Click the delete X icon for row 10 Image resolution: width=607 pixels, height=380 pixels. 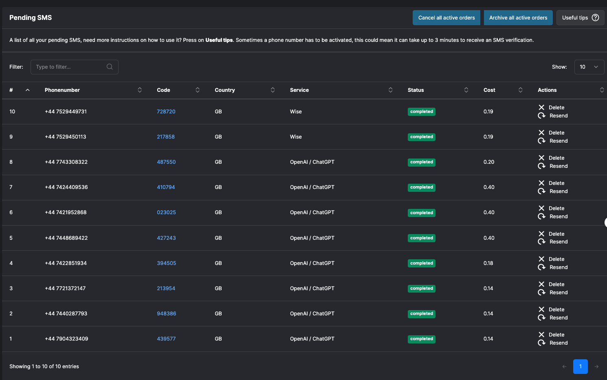click(x=541, y=107)
